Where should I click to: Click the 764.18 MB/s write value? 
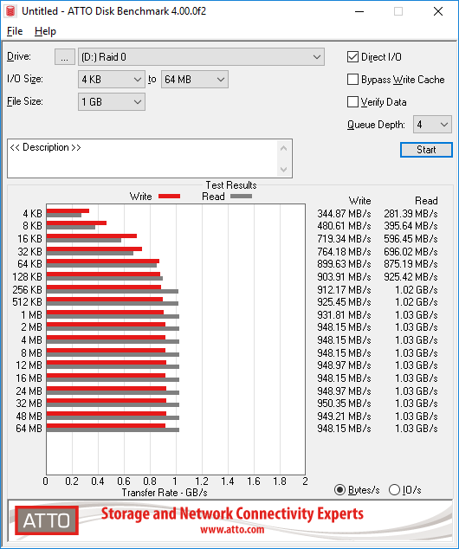pos(344,252)
